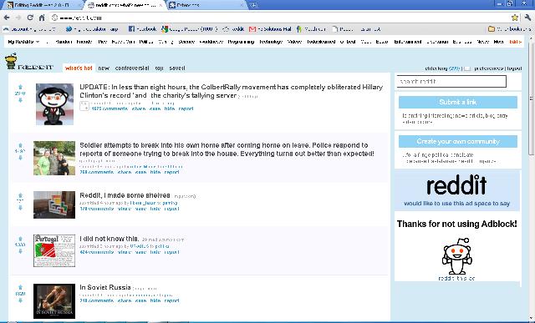Open the Science subreddit link in the top bar
The image size is (535, 323).
click(186, 42)
